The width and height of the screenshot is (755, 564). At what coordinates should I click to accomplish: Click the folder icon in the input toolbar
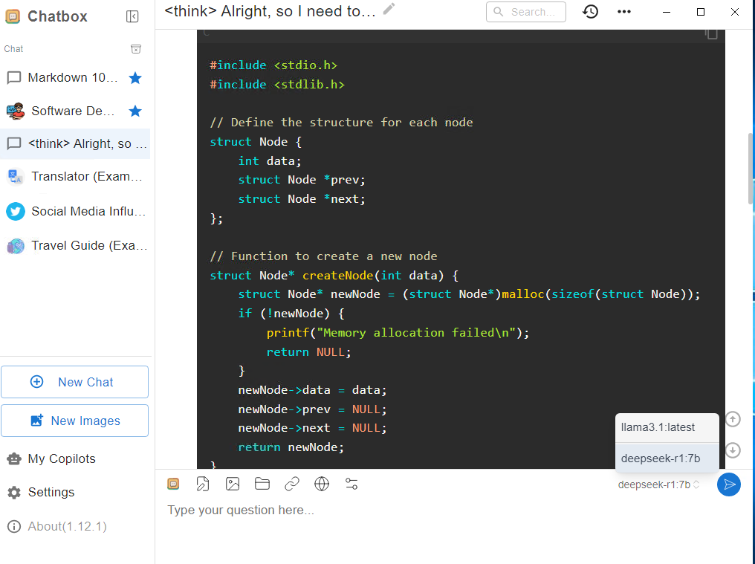coord(262,484)
